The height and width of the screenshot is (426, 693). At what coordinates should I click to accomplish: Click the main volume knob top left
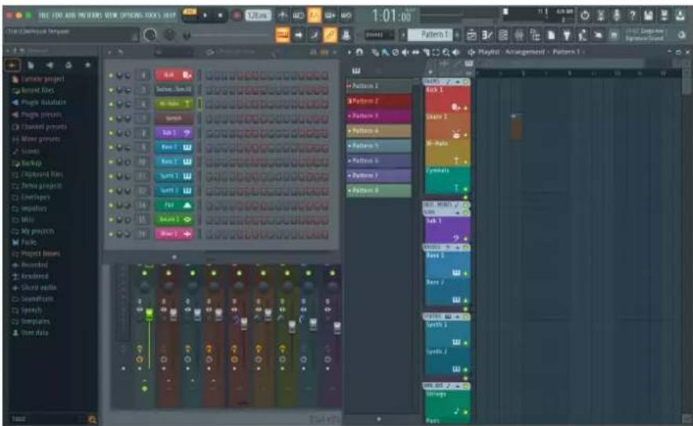[151, 35]
